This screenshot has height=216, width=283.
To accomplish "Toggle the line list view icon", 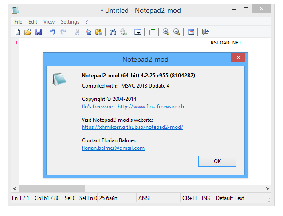I will 152,32.
